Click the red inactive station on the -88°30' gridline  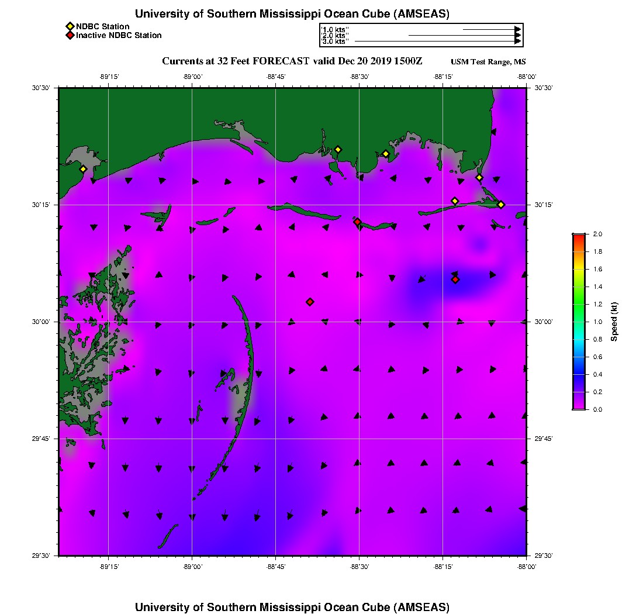(357, 222)
